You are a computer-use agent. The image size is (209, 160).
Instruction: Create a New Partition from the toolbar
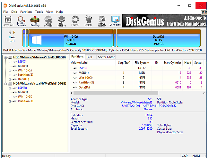click(62, 21)
